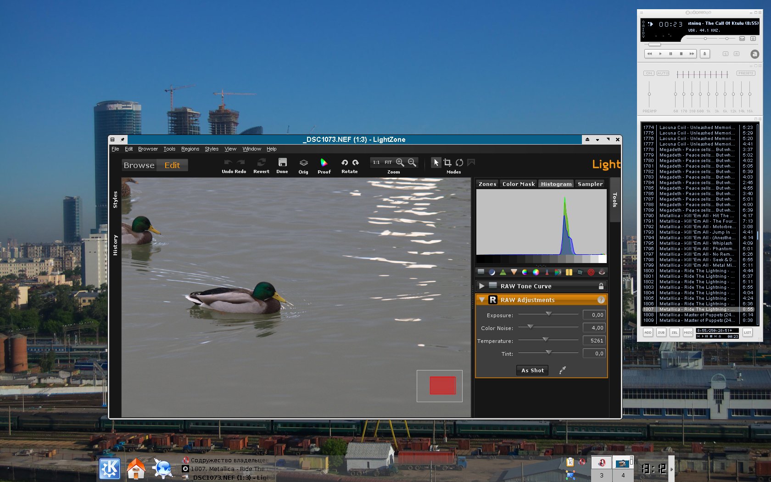Open the Window menu
Viewport: 771px width, 482px height.
[251, 149]
